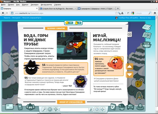Reload the page with the refresh icon

pyautogui.click(x=128, y=13)
